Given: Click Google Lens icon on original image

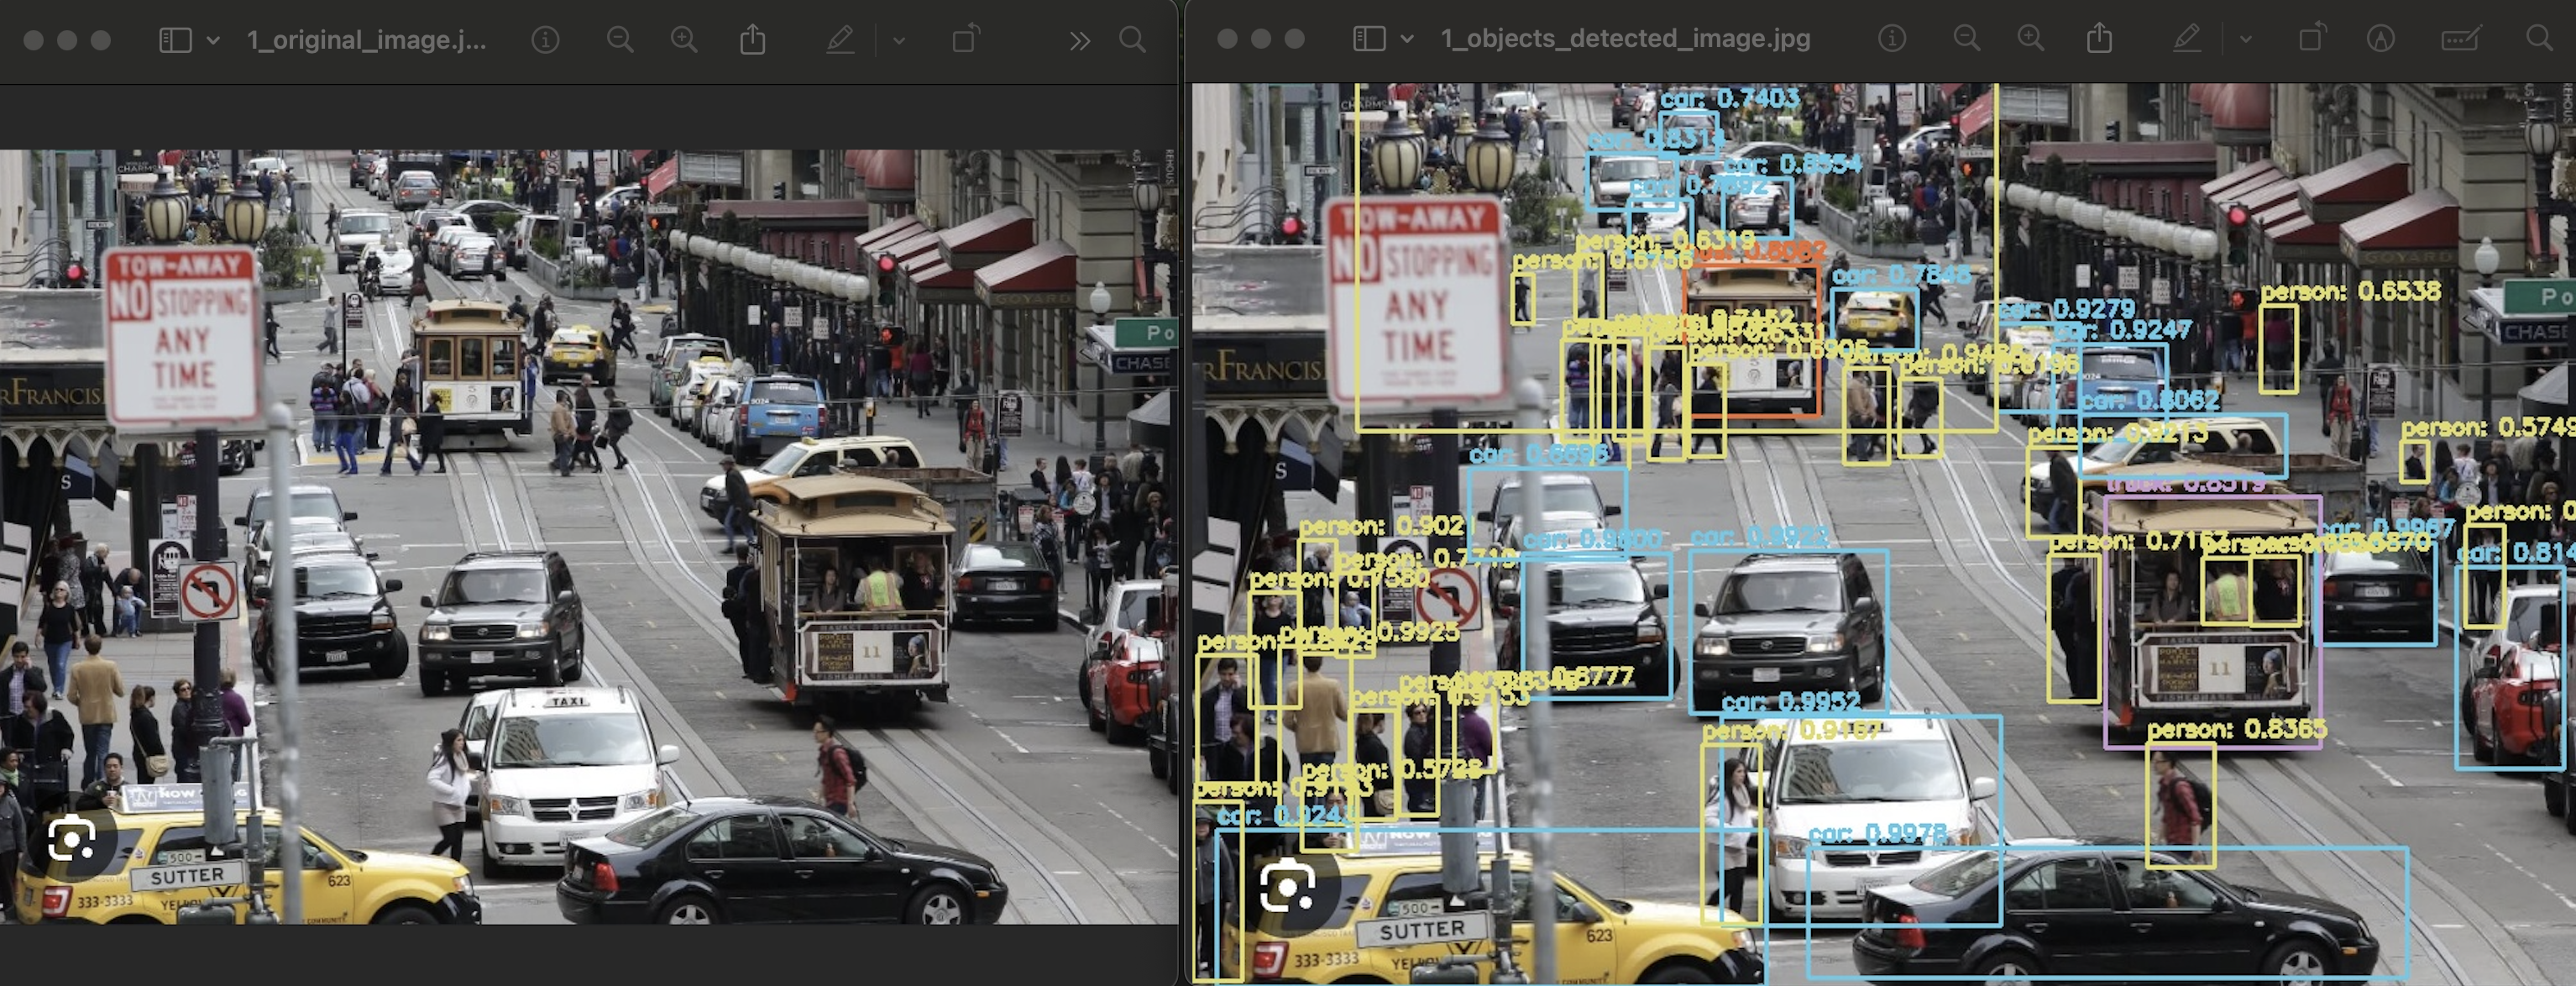Looking at the screenshot, I should [72, 840].
